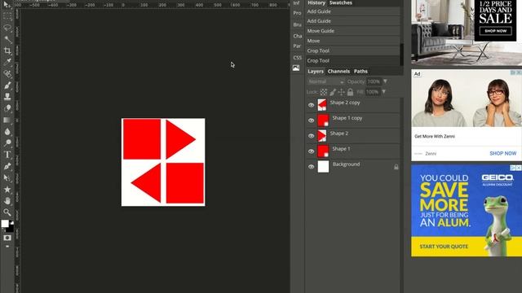Screen dimensions: 522x293
Task: Select the Magic Wand tool
Action: 7,40
